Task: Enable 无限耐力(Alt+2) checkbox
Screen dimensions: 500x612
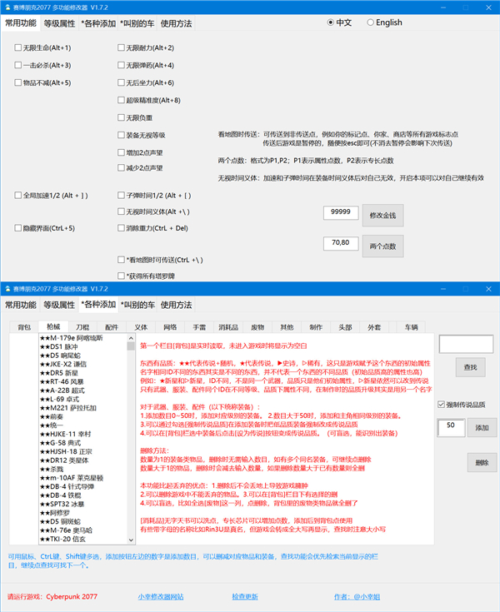Action: coord(121,47)
